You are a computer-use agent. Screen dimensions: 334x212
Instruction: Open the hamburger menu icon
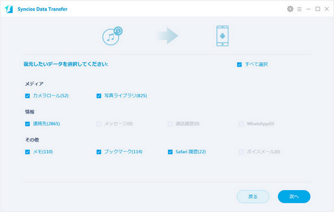click(x=299, y=9)
